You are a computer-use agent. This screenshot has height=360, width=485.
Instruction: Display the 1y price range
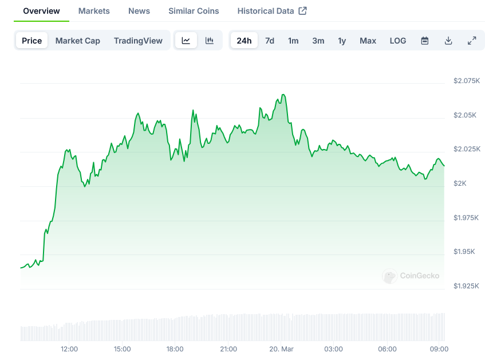point(342,41)
